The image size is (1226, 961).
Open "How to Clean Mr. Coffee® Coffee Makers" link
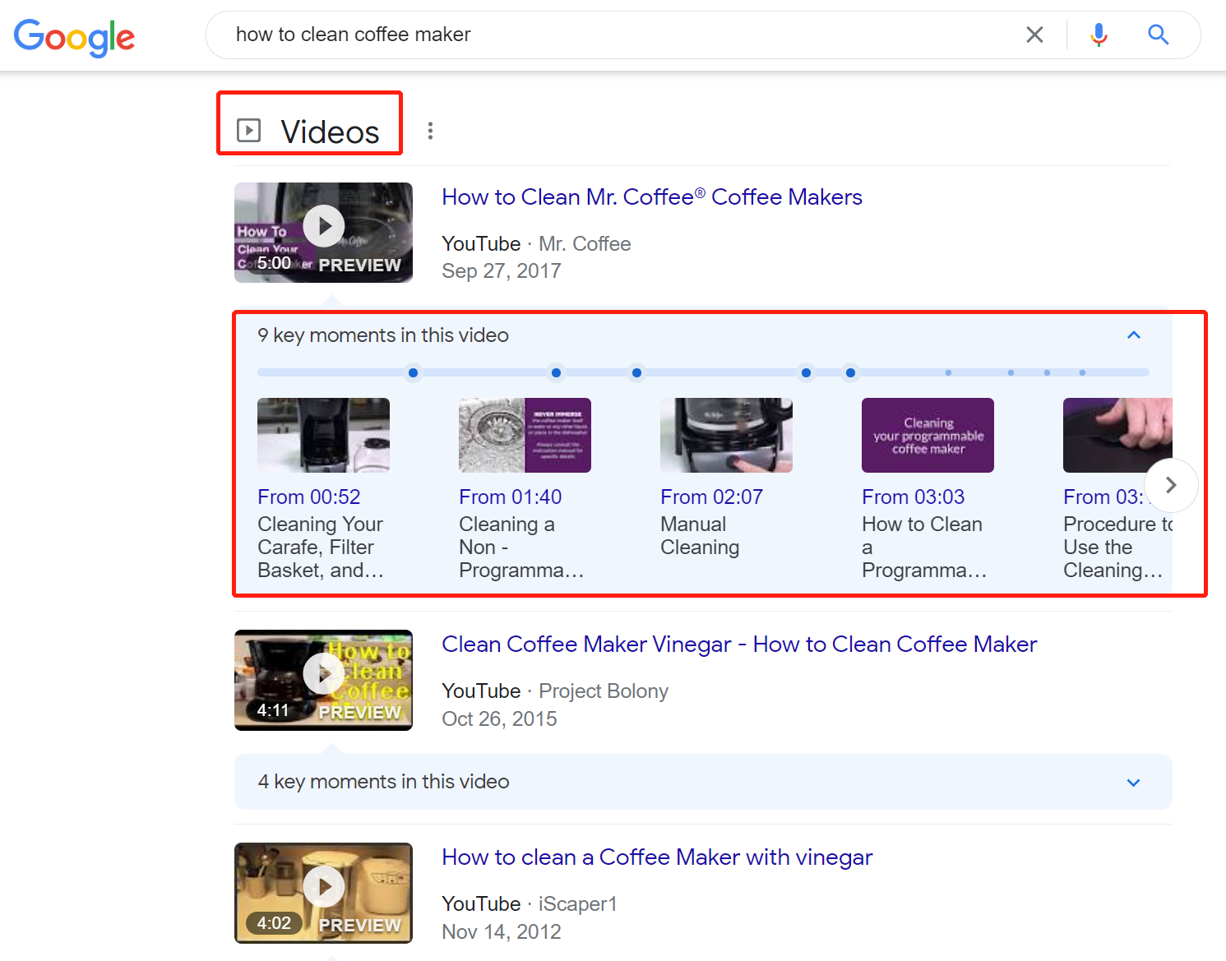tap(652, 197)
